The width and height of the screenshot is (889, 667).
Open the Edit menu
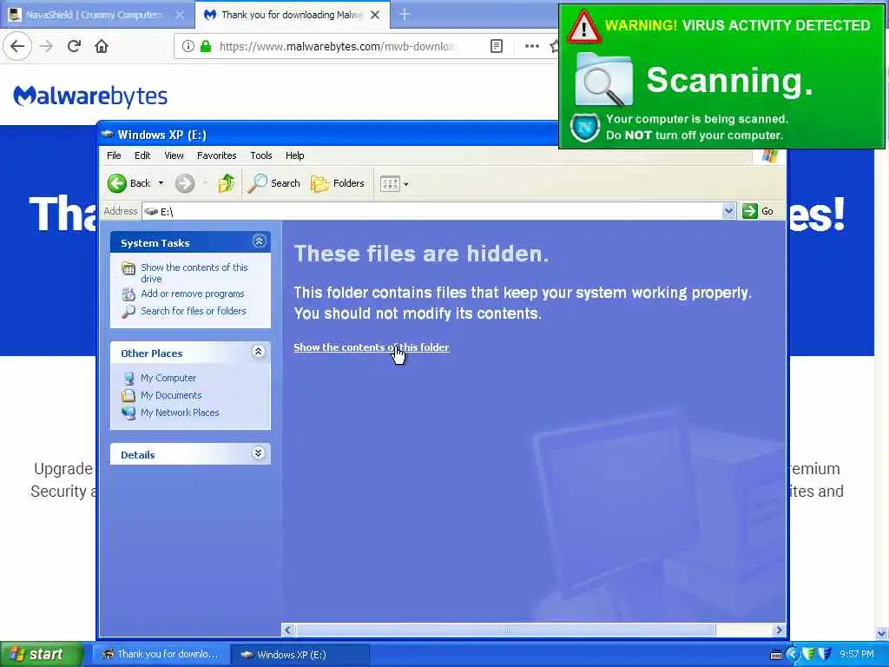pyautogui.click(x=142, y=155)
